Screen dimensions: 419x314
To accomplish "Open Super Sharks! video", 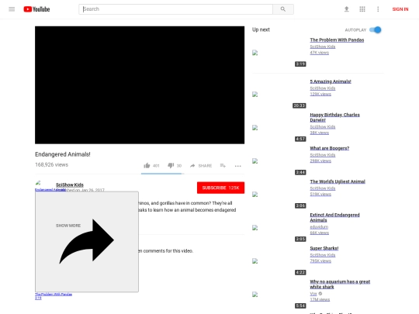I will (324, 248).
